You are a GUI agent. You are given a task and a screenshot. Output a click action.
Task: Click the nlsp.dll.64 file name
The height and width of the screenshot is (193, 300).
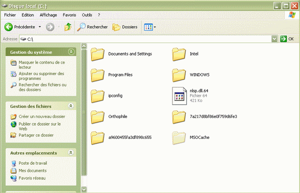coord(199,91)
